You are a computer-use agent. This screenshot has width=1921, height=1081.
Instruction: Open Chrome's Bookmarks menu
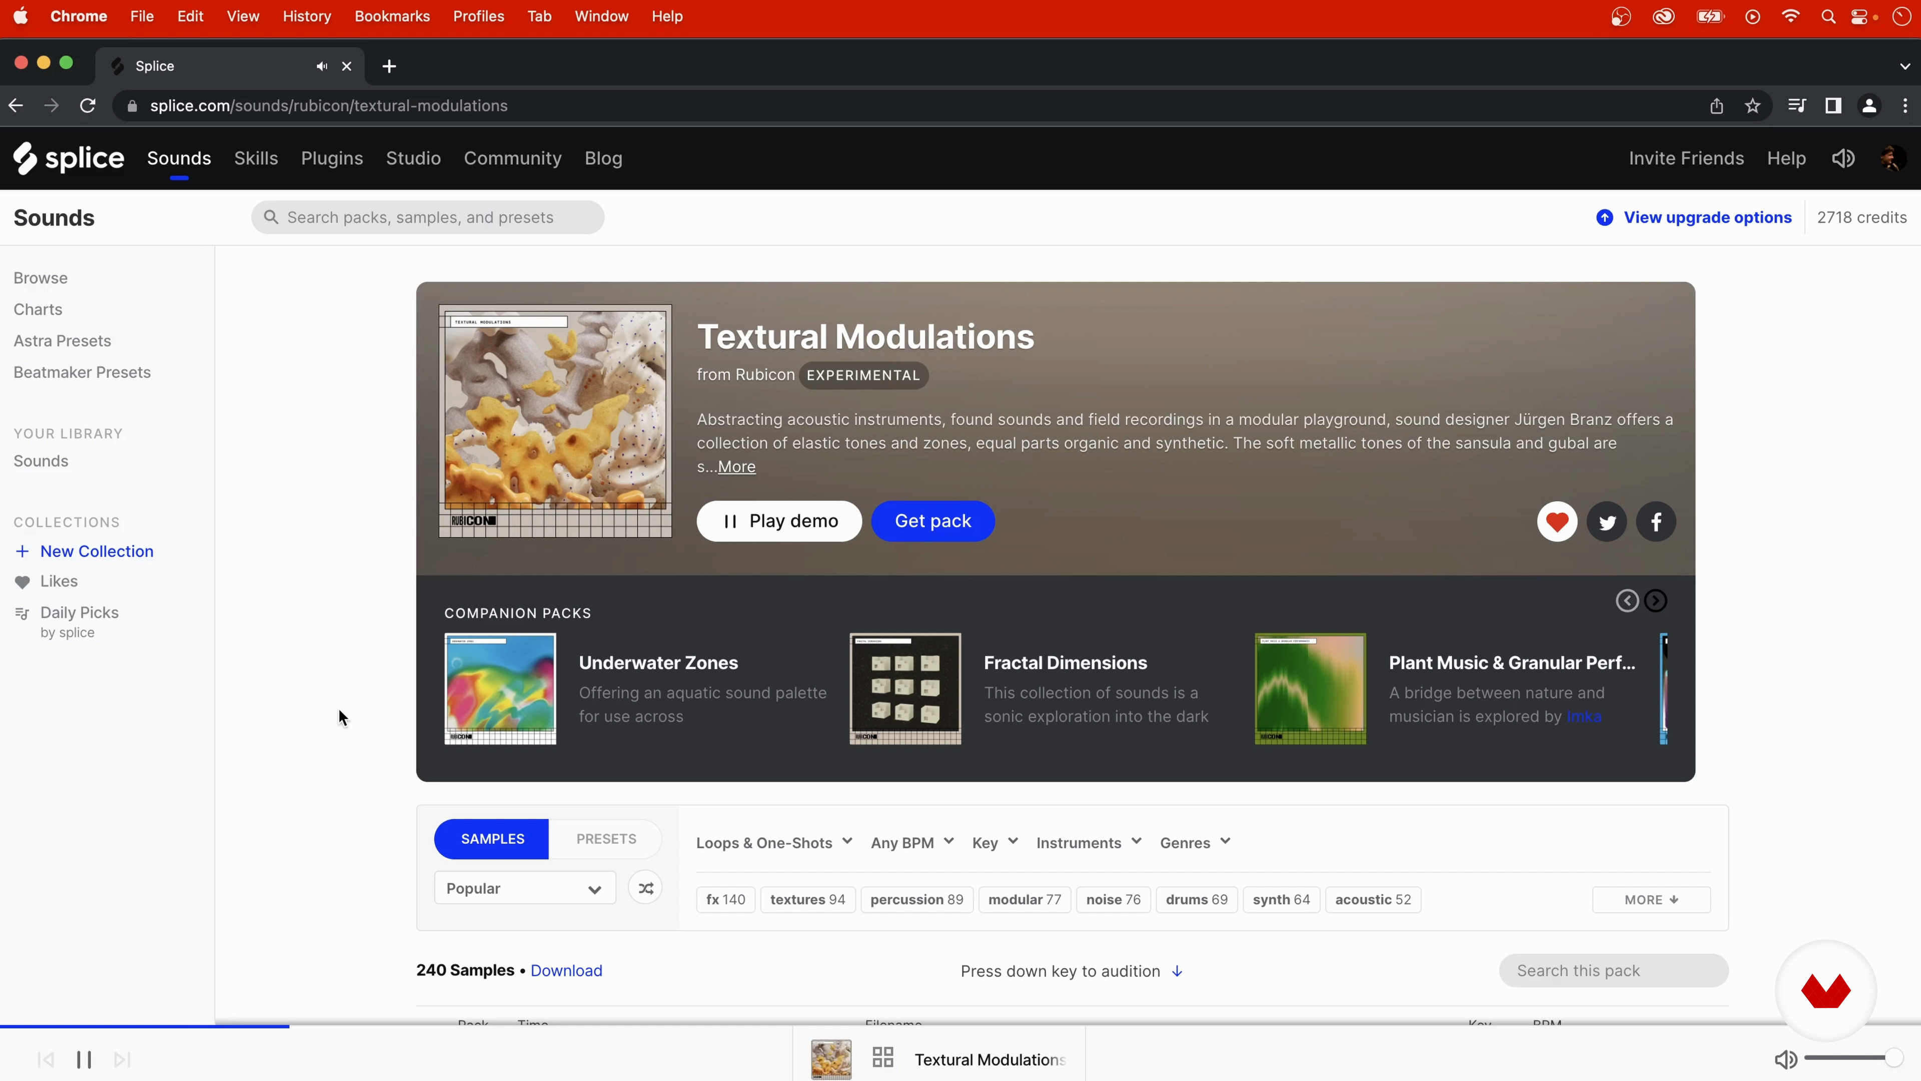(392, 17)
